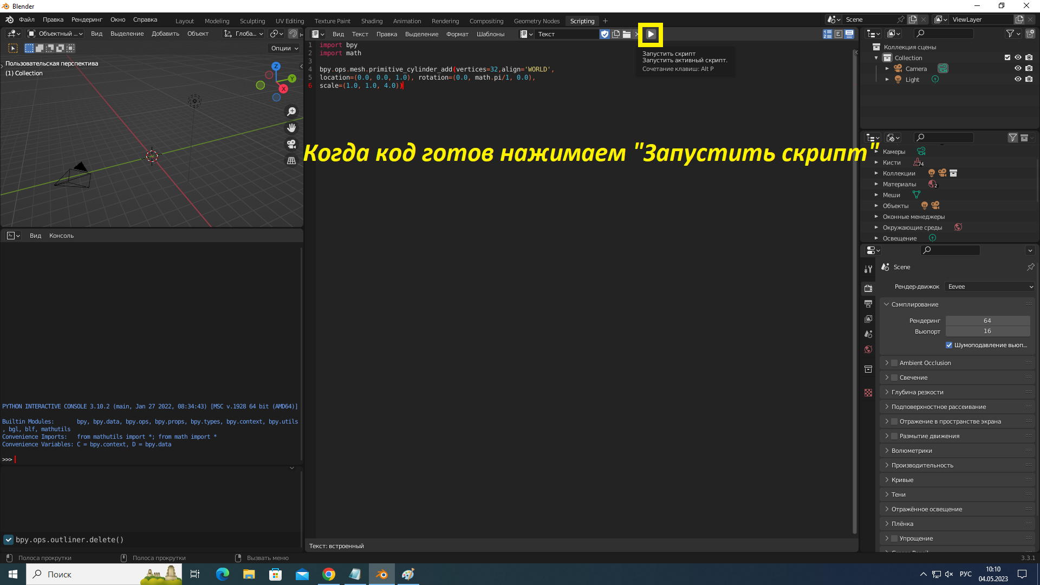Open the Глоба... transform orientation dropdown
Screen dimensions: 1040x585
click(x=244, y=34)
